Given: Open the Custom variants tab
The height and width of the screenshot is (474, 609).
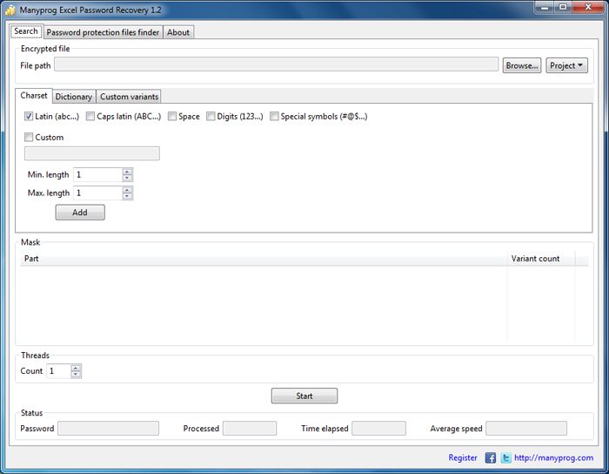Looking at the screenshot, I should [129, 97].
